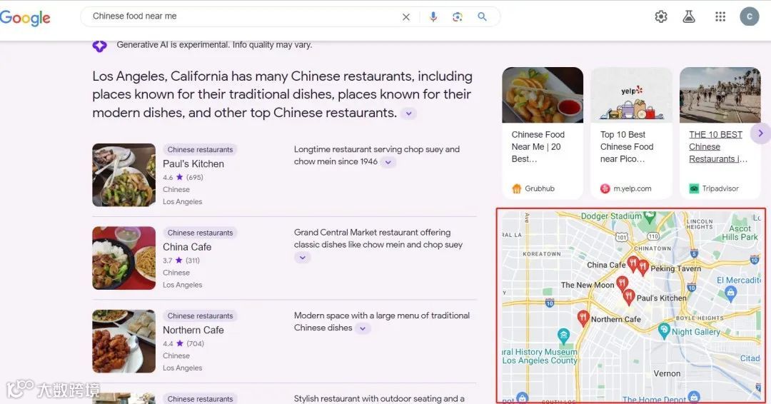Expand China Cafe description chevron
This screenshot has width=771, height=404.
pyautogui.click(x=303, y=258)
